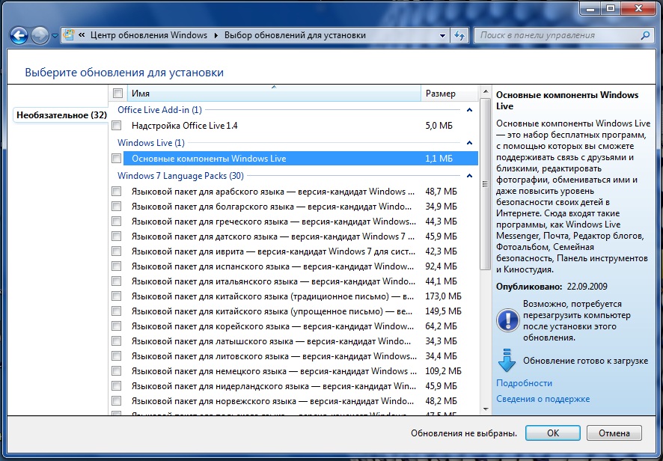The image size is (663, 461).
Task: Toggle the select-all checkbox in header
Action: tap(117, 94)
